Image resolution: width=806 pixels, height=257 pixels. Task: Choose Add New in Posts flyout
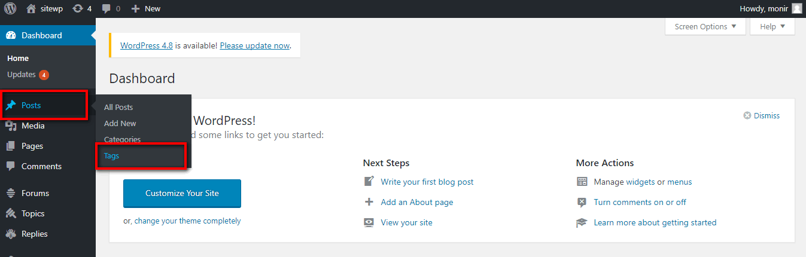120,123
